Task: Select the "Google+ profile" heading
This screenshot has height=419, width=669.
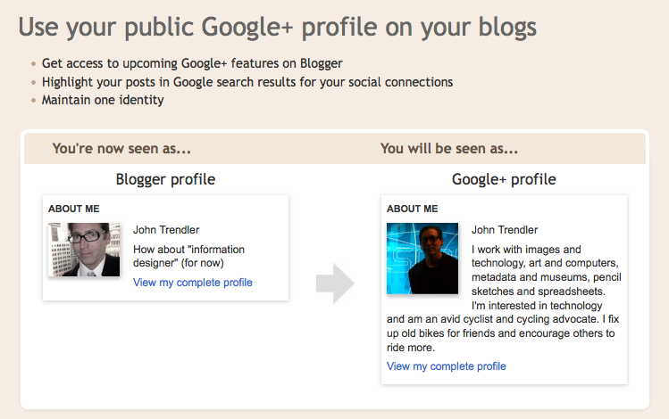Action: 504,179
